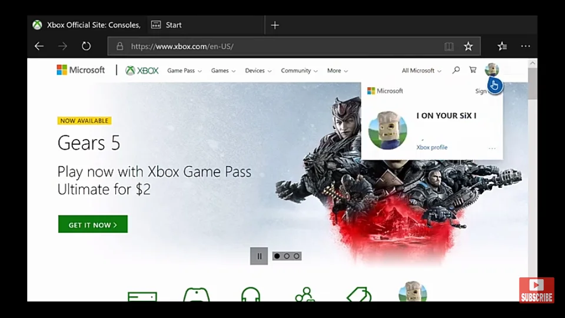Expand the Game Pass menu
Screen dimensions: 565x318
(184, 71)
